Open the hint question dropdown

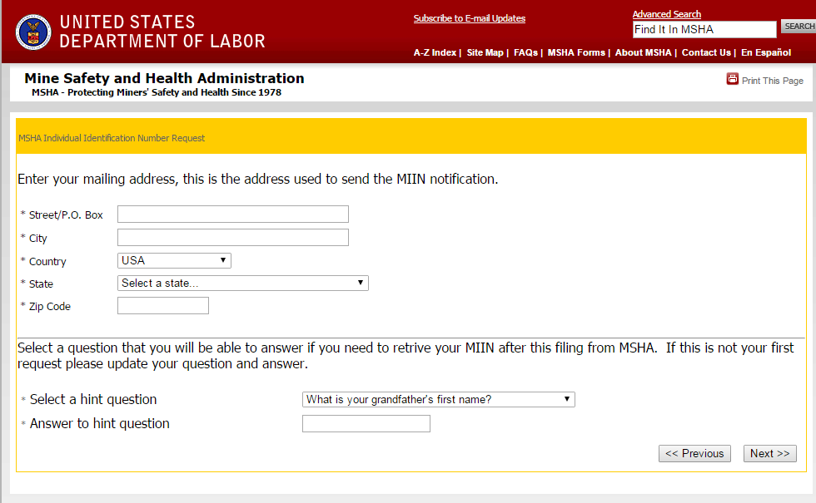[438, 399]
